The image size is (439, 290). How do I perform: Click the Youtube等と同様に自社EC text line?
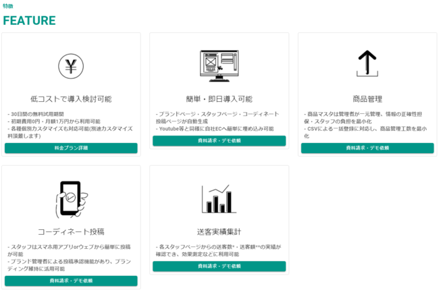(215, 129)
